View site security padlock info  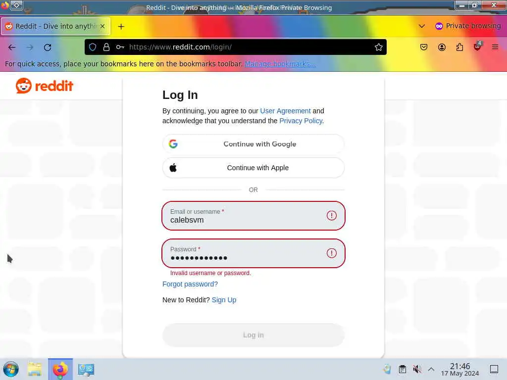(x=106, y=47)
